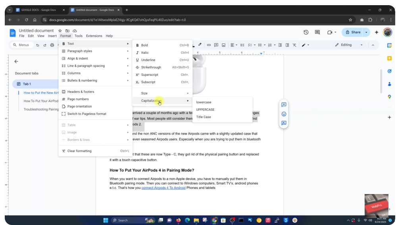Click Superscript in the Text submenu

tap(162, 75)
